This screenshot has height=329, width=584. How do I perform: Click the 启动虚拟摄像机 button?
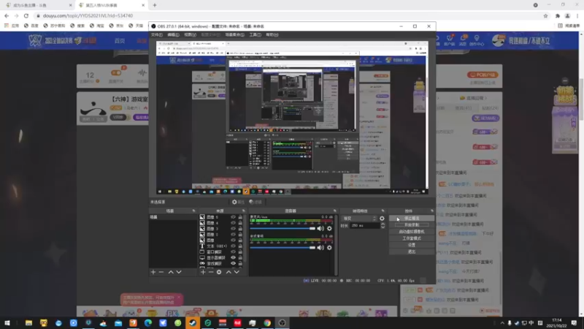[x=412, y=232]
